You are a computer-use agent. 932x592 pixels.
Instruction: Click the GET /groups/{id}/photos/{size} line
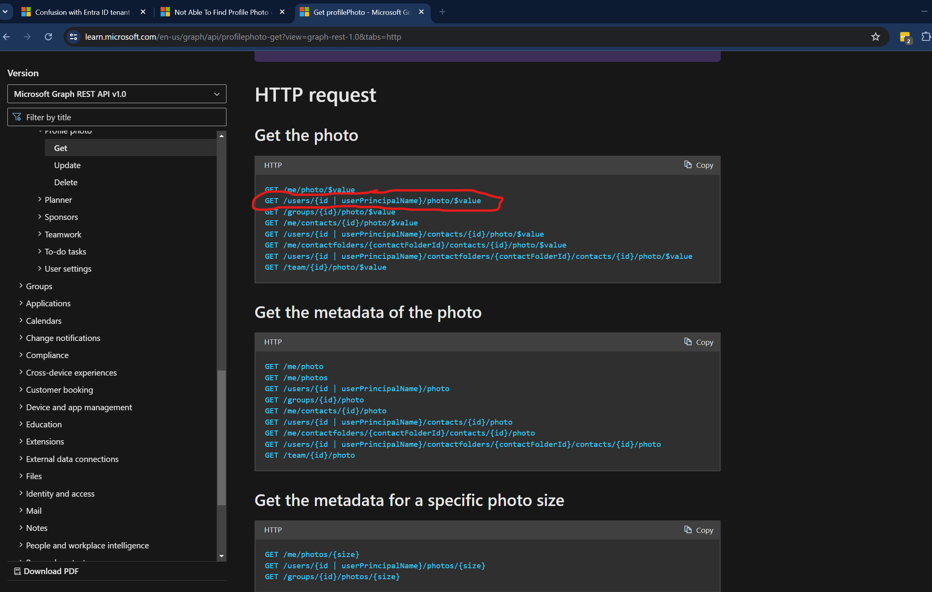(x=332, y=577)
